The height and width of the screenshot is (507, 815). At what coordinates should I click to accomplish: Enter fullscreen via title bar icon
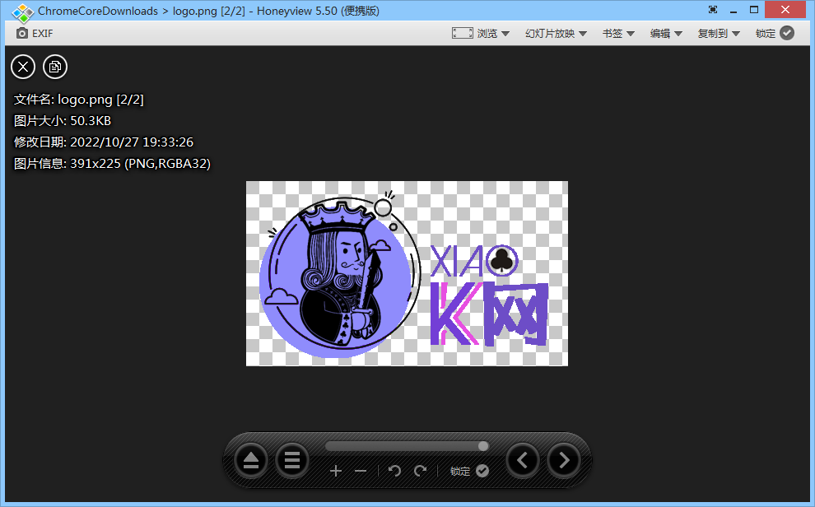click(x=713, y=10)
